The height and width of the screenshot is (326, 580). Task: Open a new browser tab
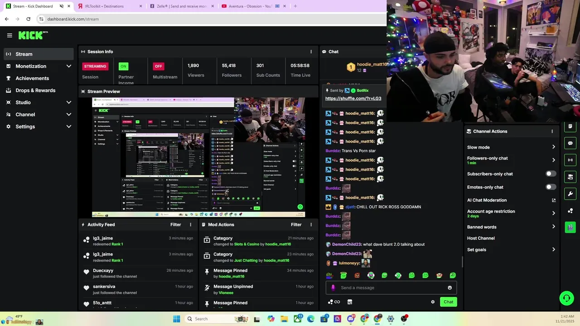(295, 6)
